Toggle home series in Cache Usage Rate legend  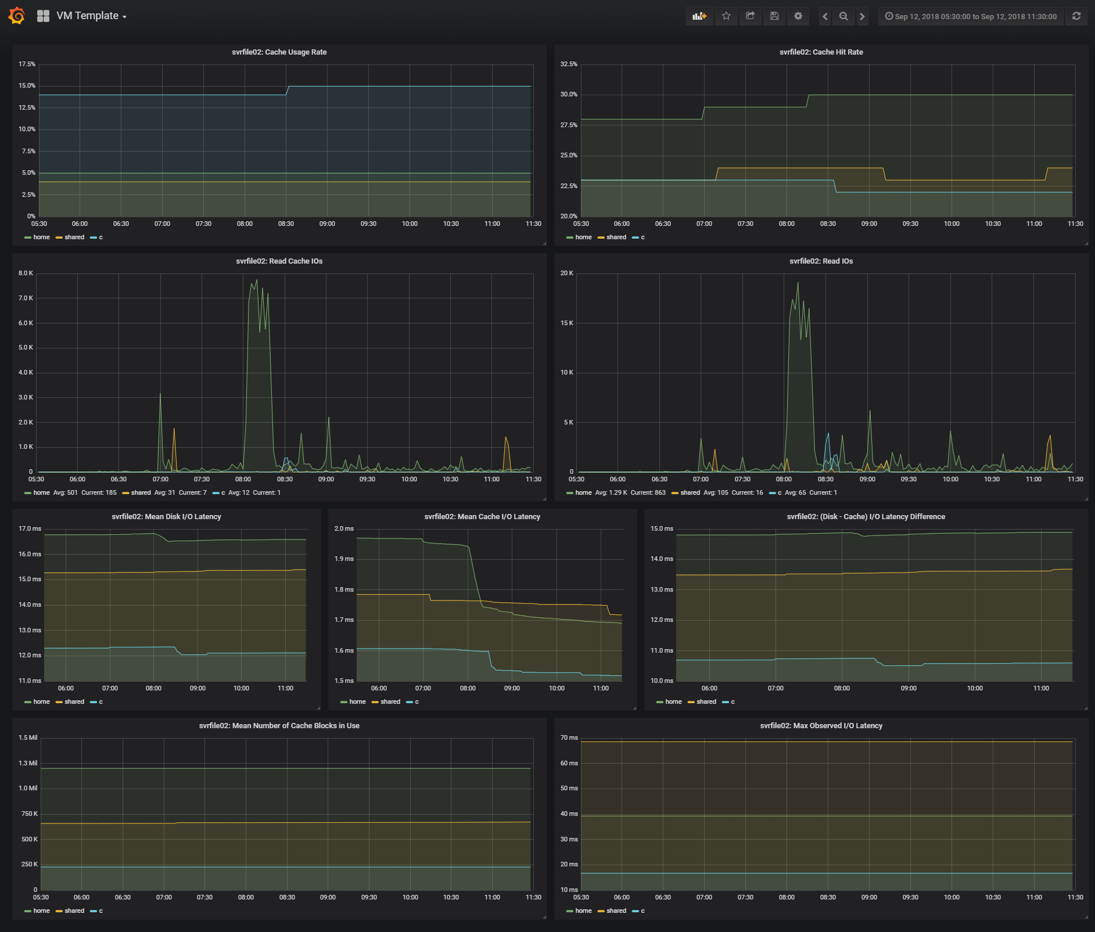41,238
